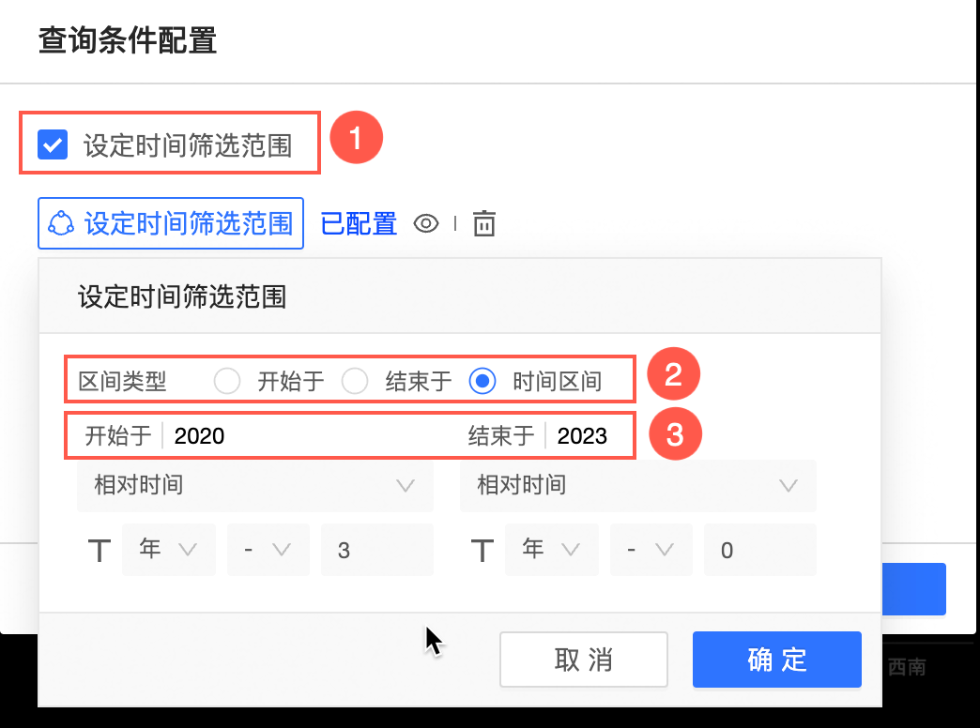Click the end offset field showing 0
The image size is (980, 728).
pyautogui.click(x=760, y=549)
